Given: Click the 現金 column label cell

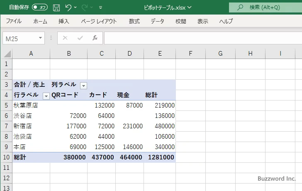Looking at the screenshot, I should [x=129, y=95].
